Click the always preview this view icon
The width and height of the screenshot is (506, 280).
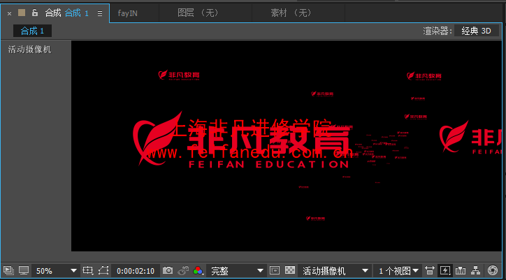coord(8,270)
